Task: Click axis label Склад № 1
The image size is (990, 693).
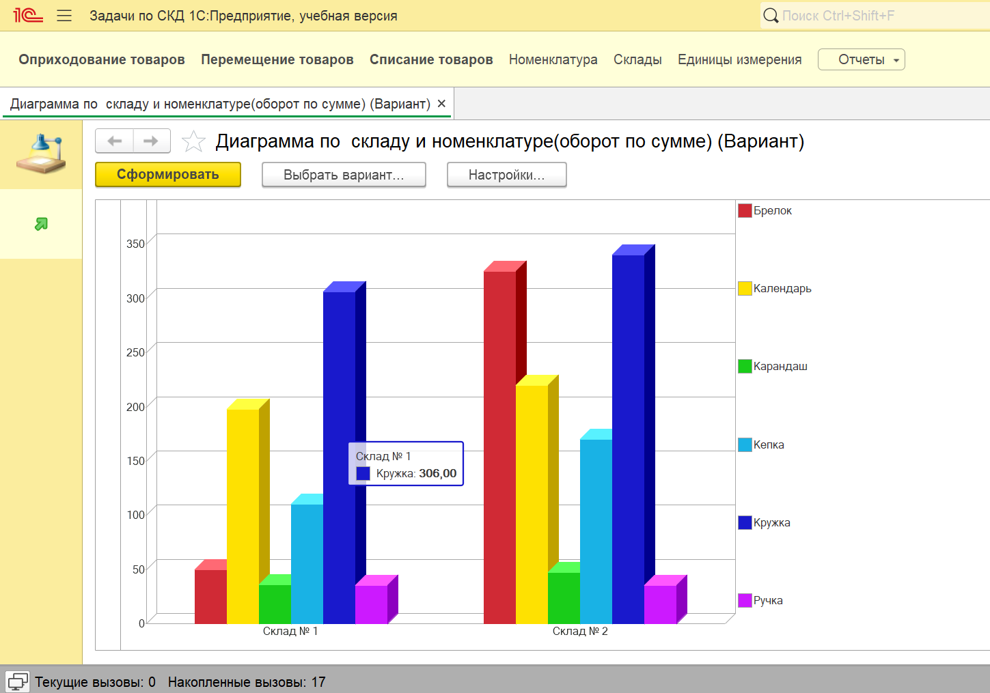Action: click(x=290, y=631)
